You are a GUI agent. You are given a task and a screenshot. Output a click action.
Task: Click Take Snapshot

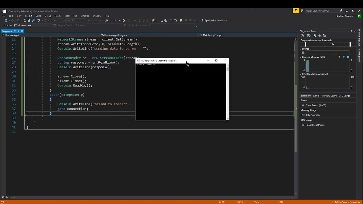tap(313, 115)
